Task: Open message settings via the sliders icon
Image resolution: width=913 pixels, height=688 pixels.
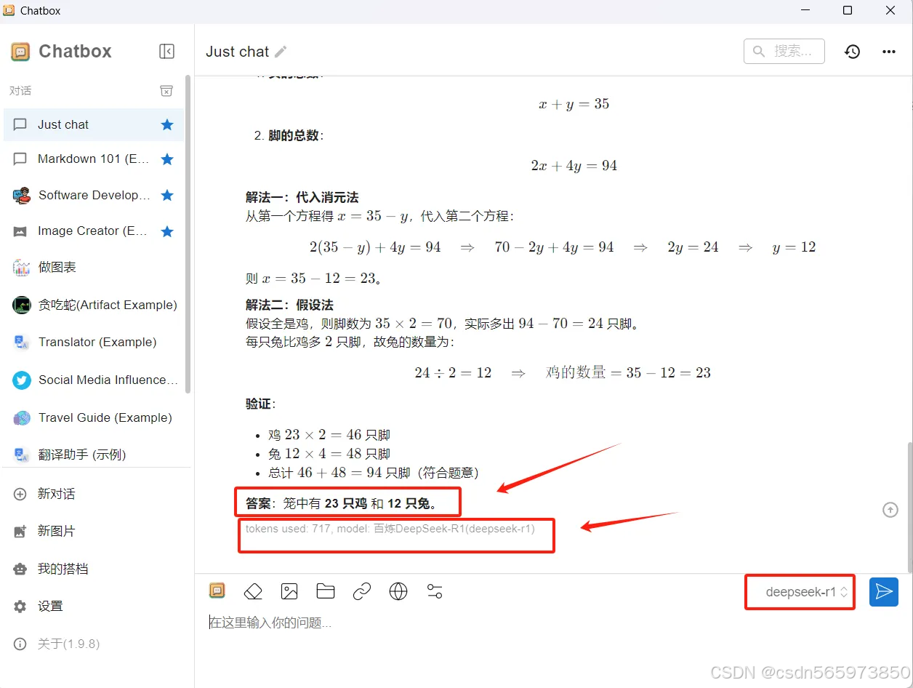Action: pos(435,591)
